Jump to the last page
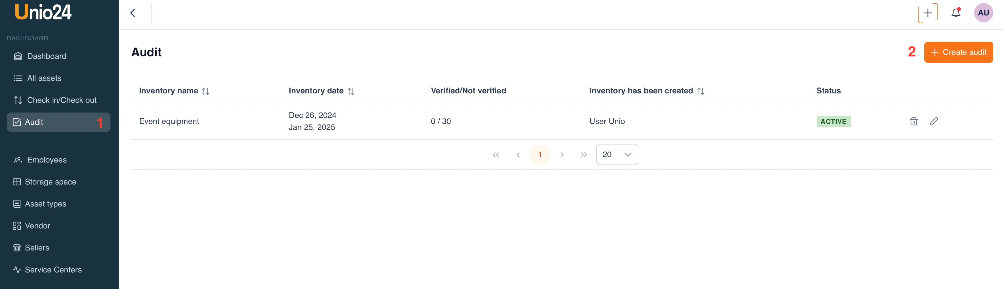The width and height of the screenshot is (1003, 289). tap(583, 154)
